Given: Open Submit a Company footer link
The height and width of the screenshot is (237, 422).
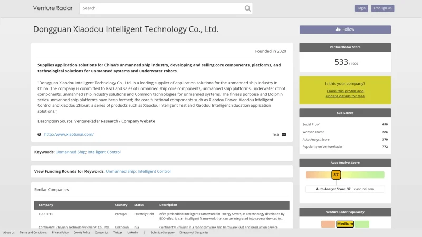Looking at the screenshot, I should point(162,233).
